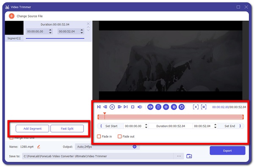The width and height of the screenshot is (254, 167).
Task: Adjust the end time stepper under the timeline
Action: [x=215, y=126]
